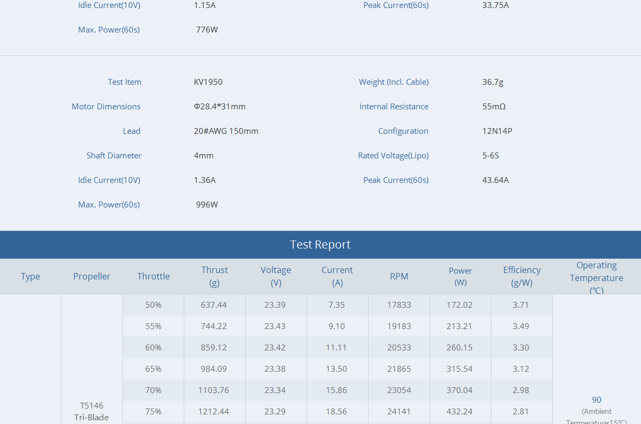Select the voltage cell '23.39'

pyautogui.click(x=276, y=305)
